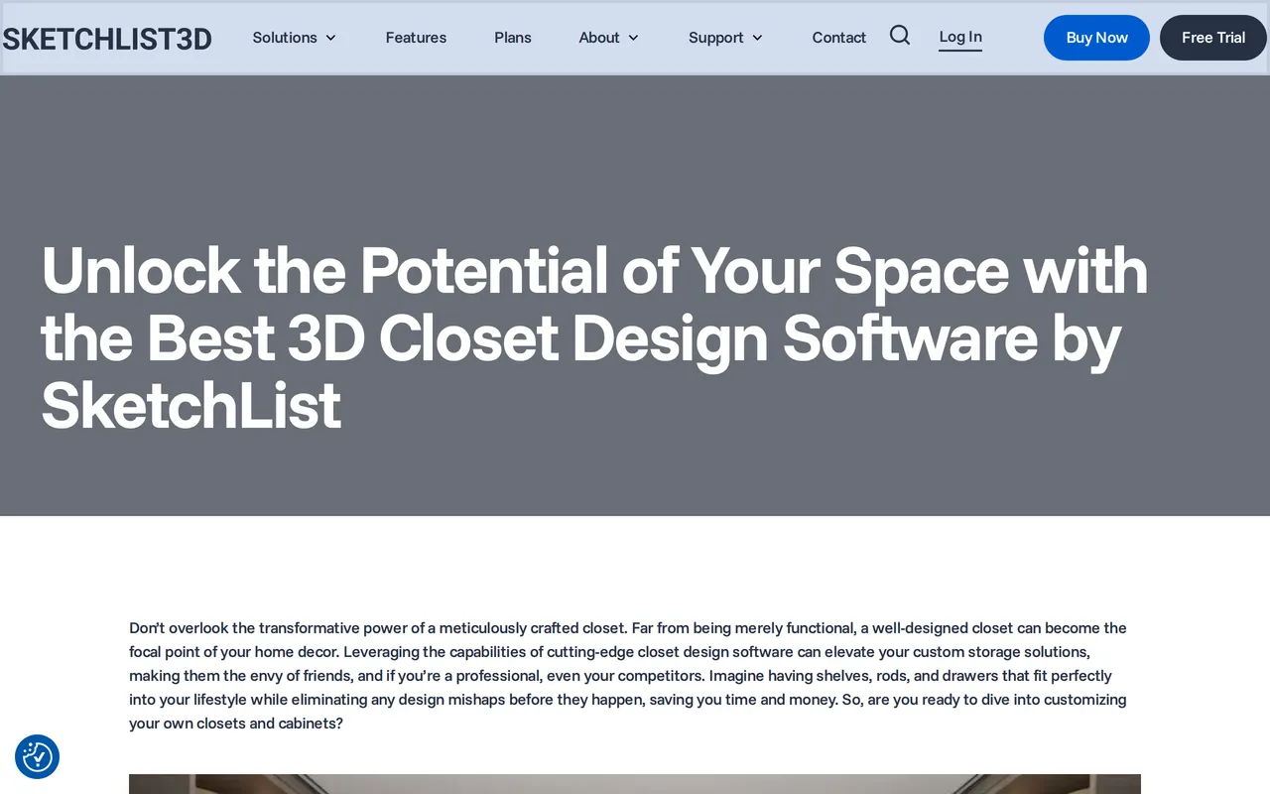Click the Buy Now button
Image resolution: width=1270 pixels, height=794 pixels.
pyautogui.click(x=1096, y=38)
